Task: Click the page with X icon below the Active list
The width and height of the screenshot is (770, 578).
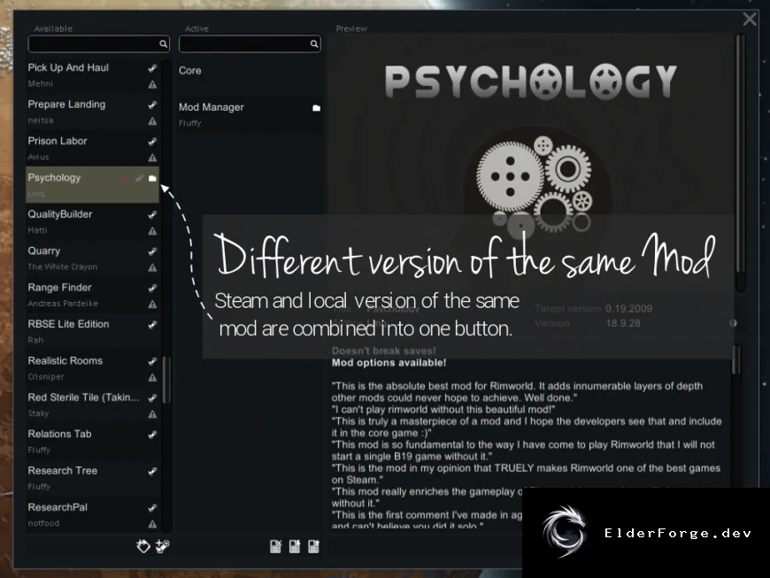Action: 275,546
